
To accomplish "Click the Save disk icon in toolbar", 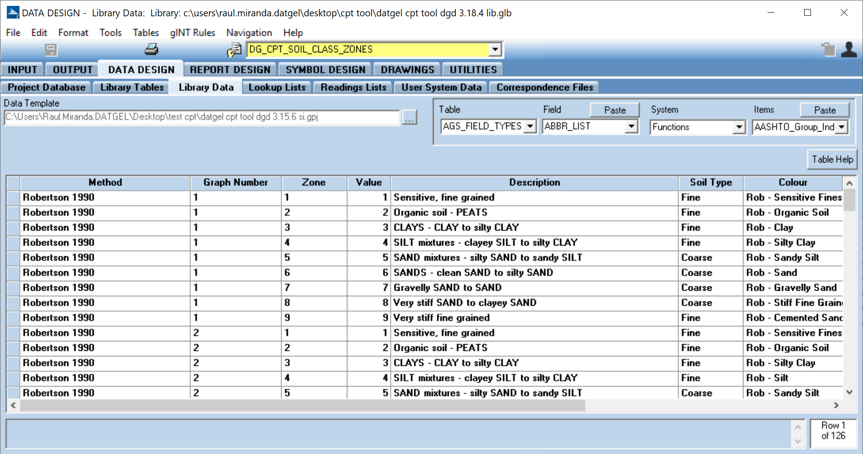I will [x=51, y=49].
